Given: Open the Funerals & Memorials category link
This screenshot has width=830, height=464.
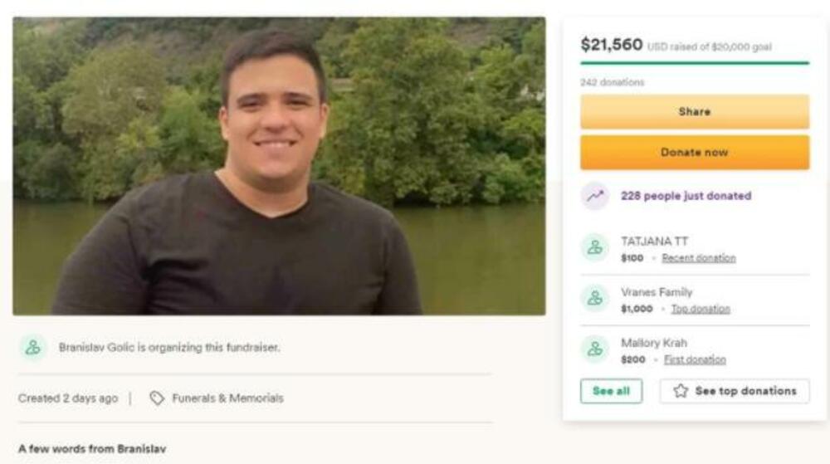Looking at the screenshot, I should click(x=227, y=398).
